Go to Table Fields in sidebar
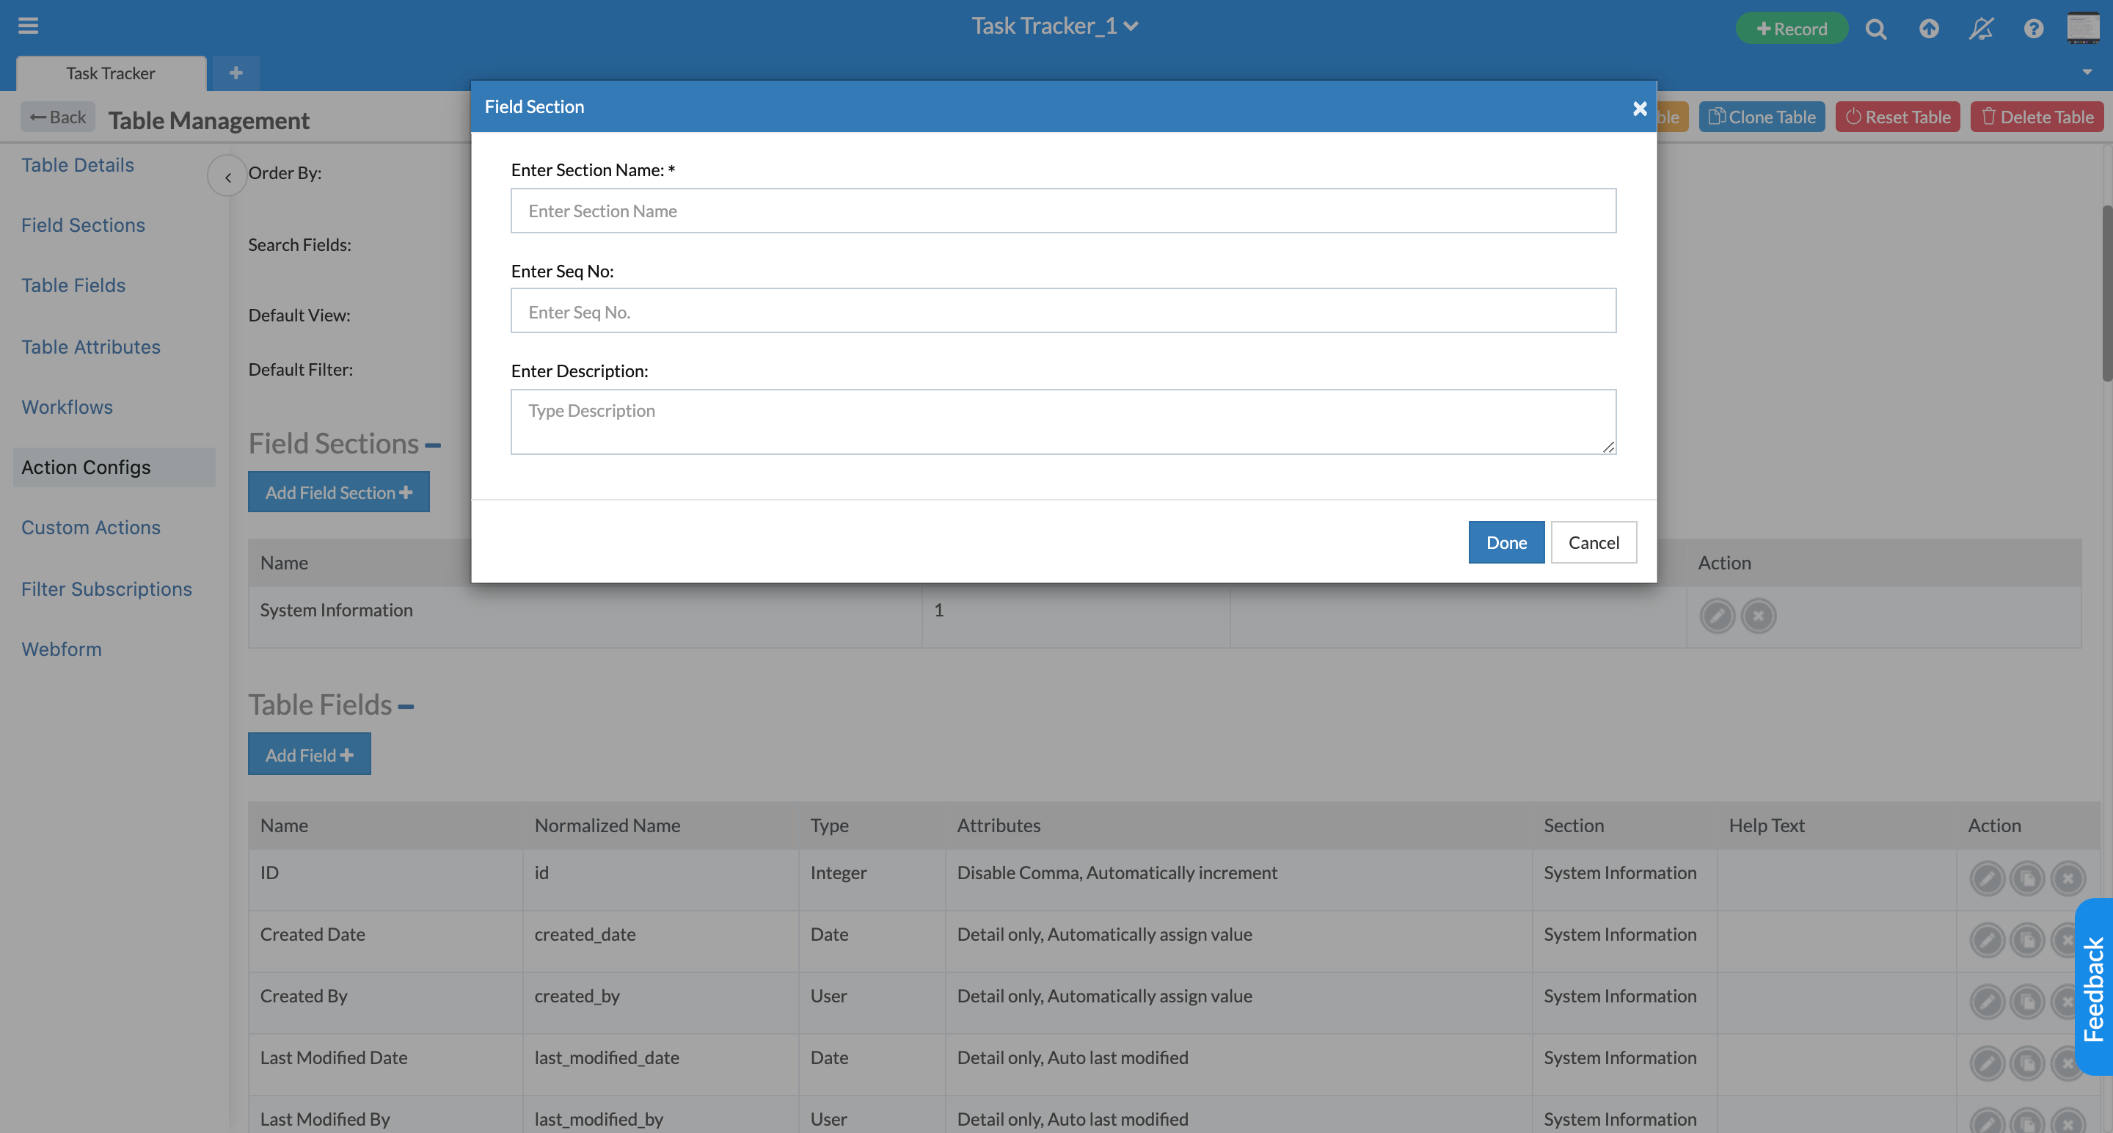Image resolution: width=2113 pixels, height=1133 pixels. [x=73, y=285]
